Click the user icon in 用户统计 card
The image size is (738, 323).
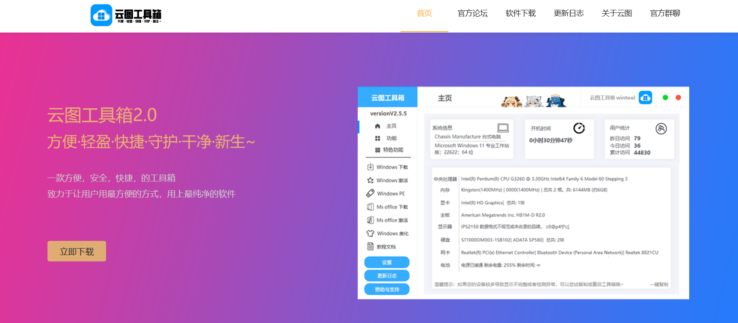(661, 128)
